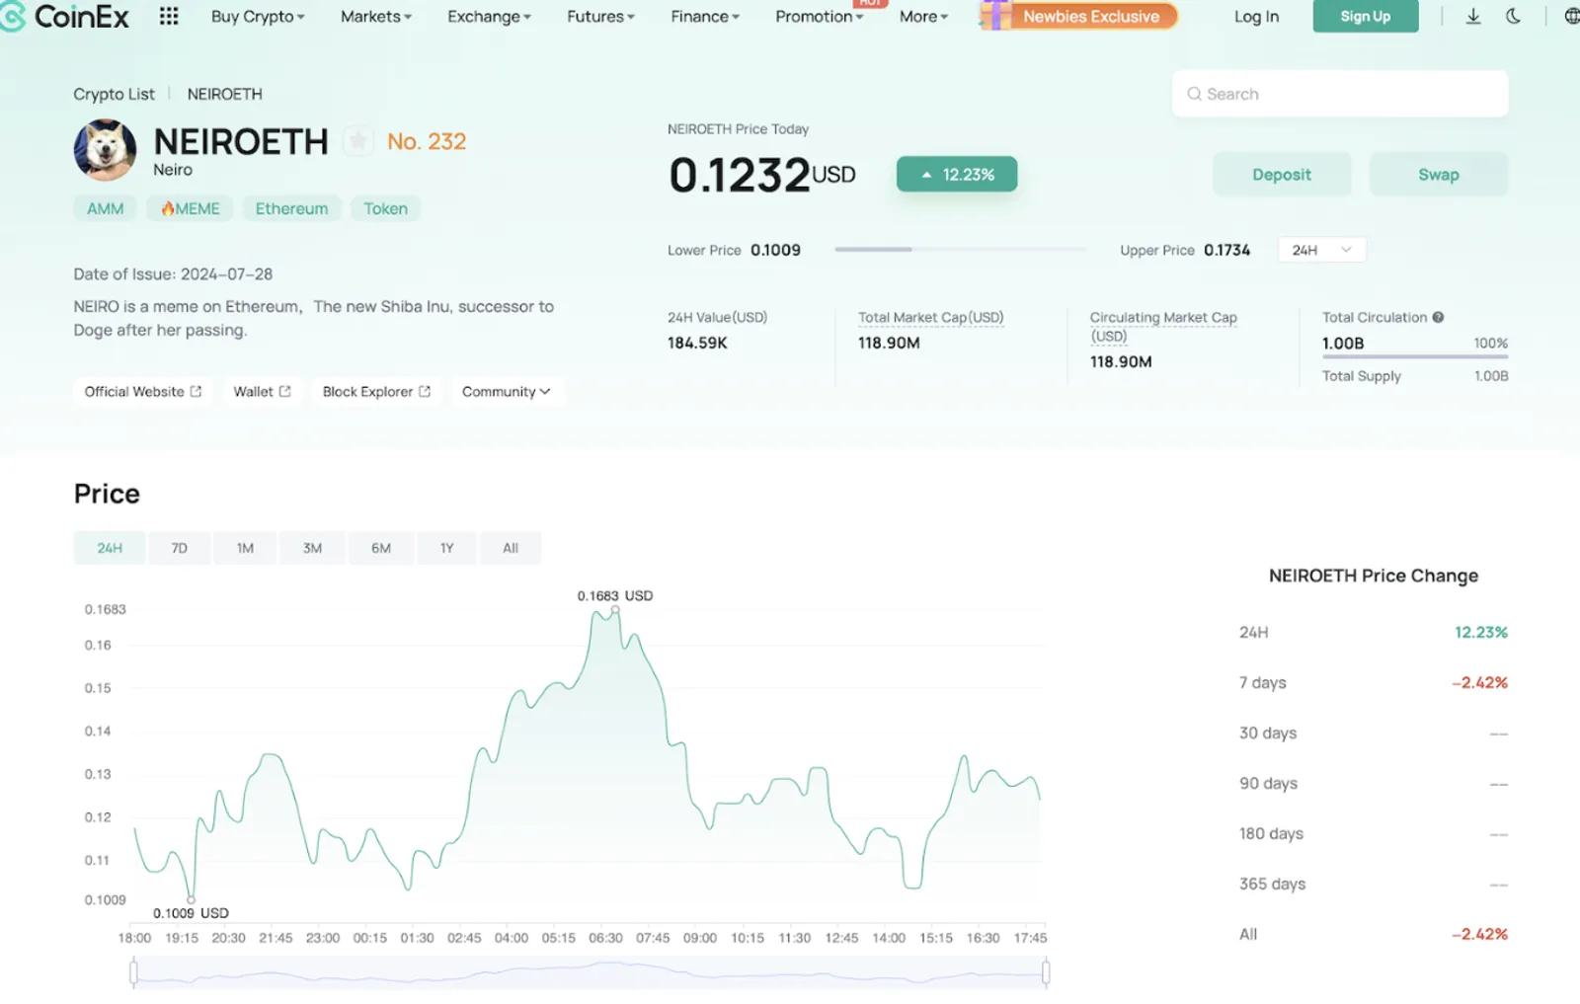1580x1004 pixels.
Task: Open the Wallet link
Action: 262,392
